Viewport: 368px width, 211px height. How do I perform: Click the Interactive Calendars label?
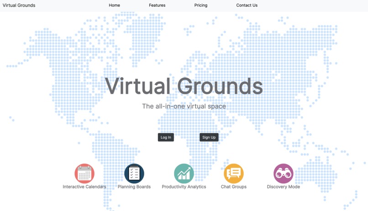pos(84,187)
